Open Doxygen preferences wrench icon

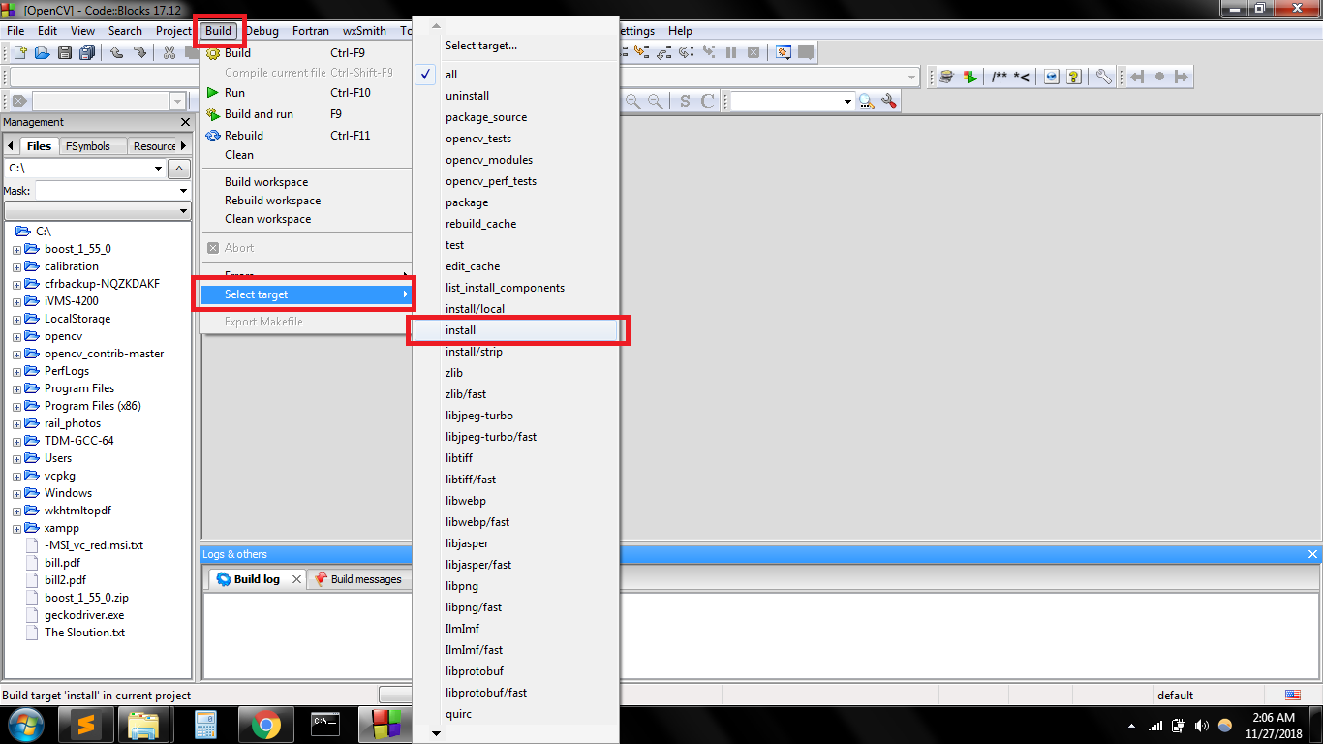pos(1104,77)
